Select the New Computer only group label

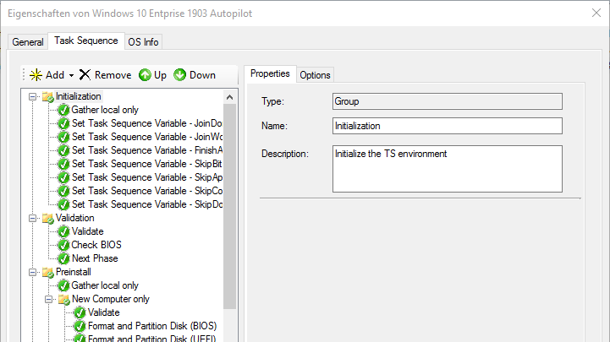click(111, 299)
